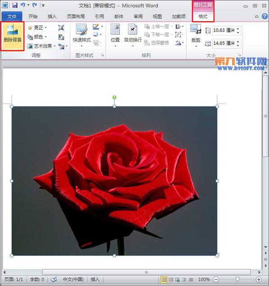The image size is (269, 286).
Task: Click the reset picture (重设图片) icon
Action: click(x=61, y=46)
